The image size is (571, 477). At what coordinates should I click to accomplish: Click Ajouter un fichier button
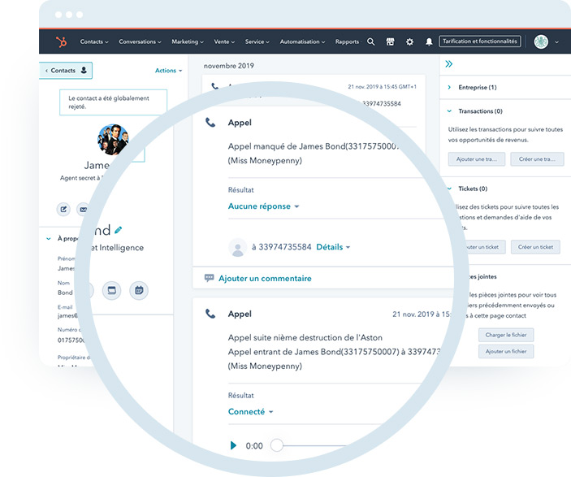pos(506,351)
